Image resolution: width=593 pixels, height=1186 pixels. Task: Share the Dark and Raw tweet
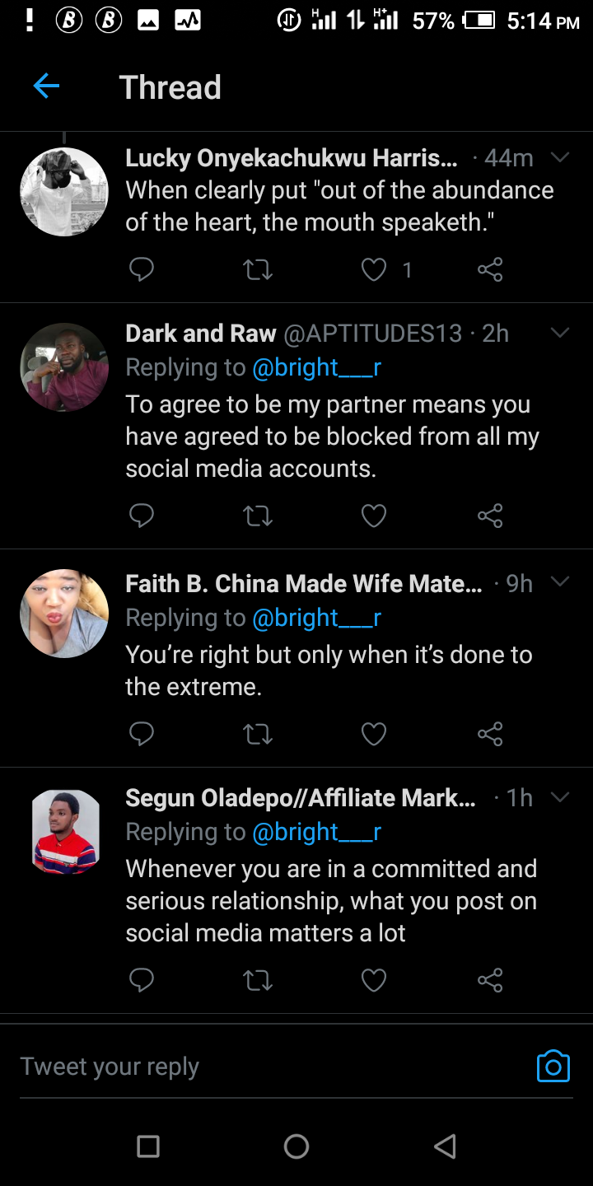pos(490,516)
